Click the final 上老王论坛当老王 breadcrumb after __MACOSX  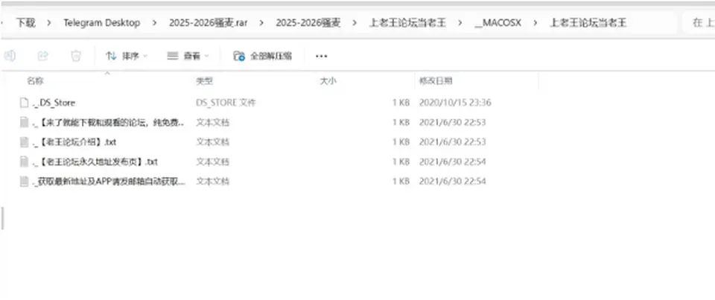[588, 23]
